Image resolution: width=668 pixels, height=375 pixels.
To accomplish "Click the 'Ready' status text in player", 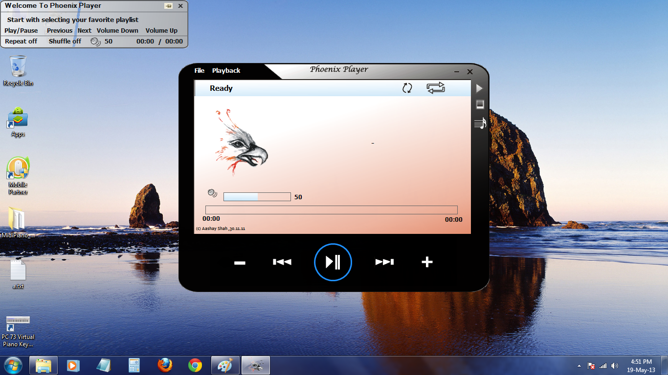I will click(x=221, y=88).
